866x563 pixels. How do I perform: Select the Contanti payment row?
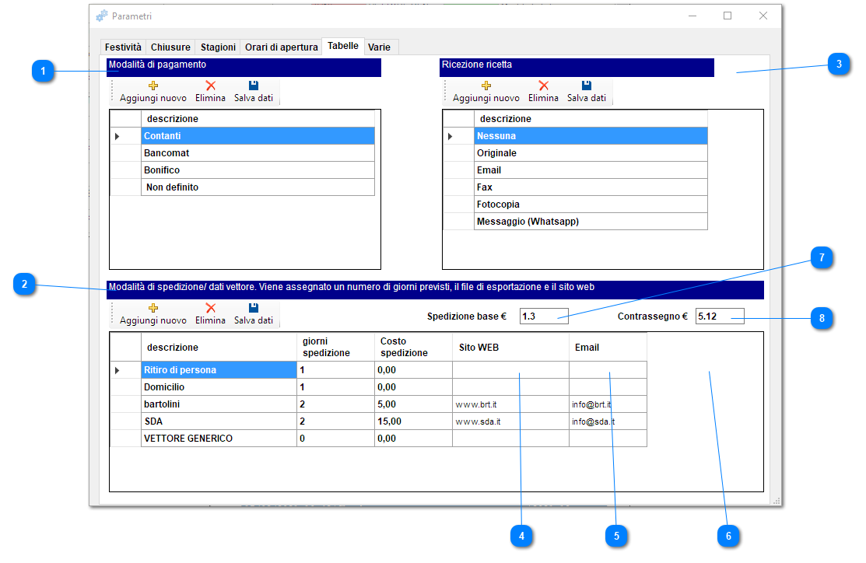(258, 136)
